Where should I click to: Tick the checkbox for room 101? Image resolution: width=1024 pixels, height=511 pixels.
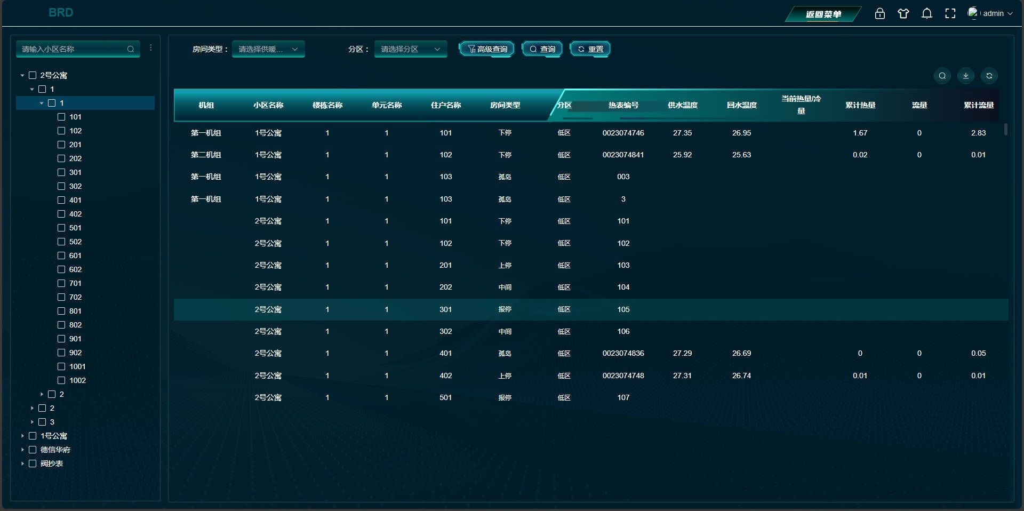(x=61, y=117)
